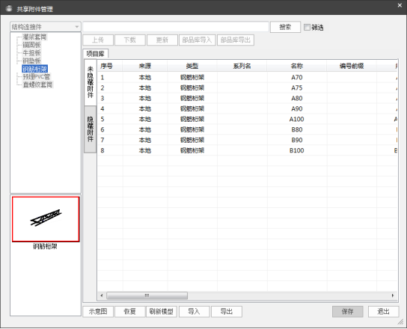Click the 刷新模型 button
This screenshot has height=329, width=407.
162,311
